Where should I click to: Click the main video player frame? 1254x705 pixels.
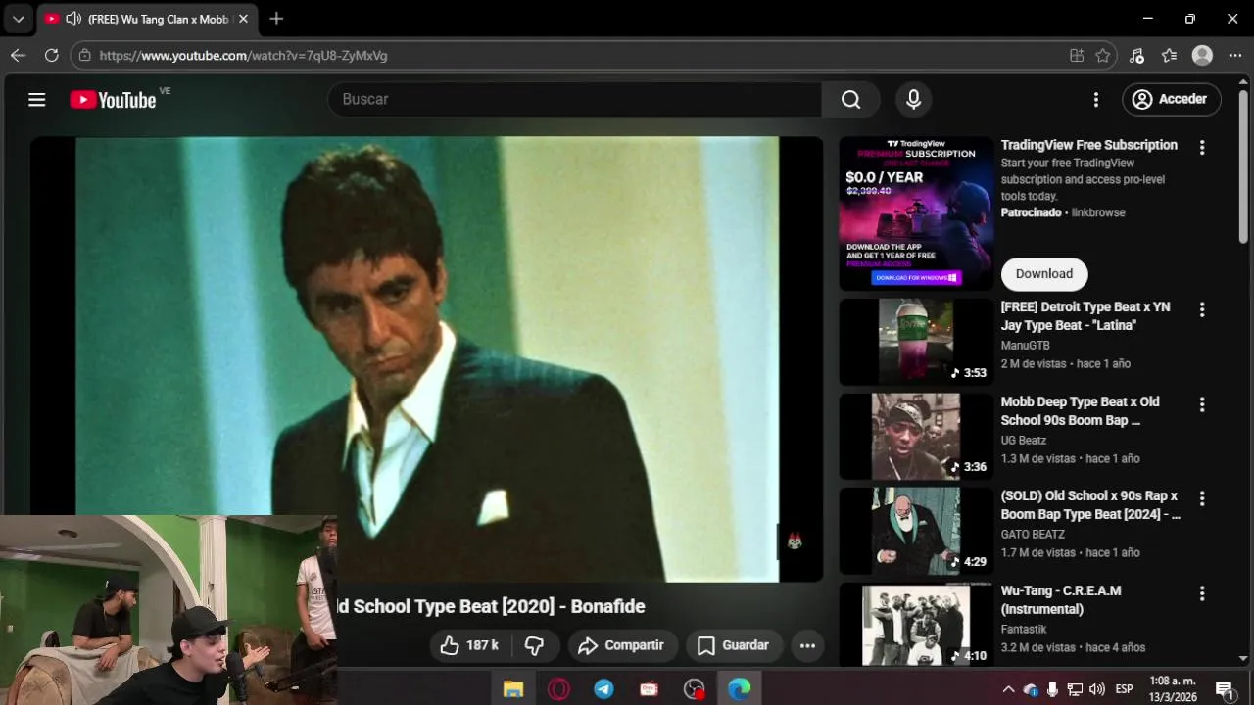[x=427, y=358]
